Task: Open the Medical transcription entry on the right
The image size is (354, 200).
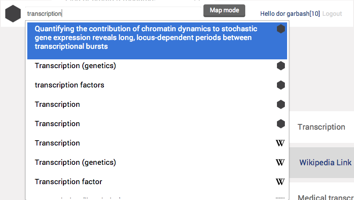Action: point(326,197)
